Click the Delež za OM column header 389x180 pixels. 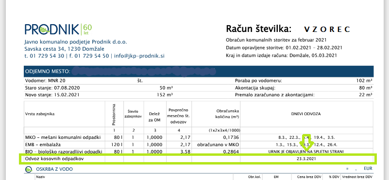click(x=155, y=117)
